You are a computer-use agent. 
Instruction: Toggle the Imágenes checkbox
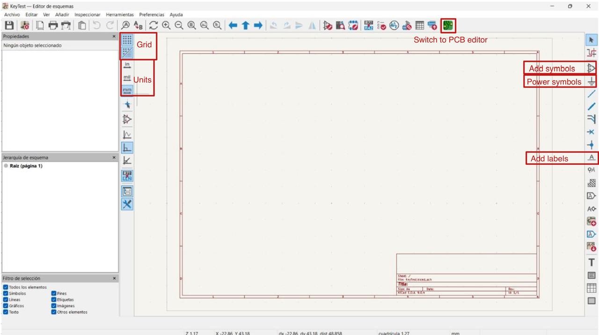coord(54,306)
